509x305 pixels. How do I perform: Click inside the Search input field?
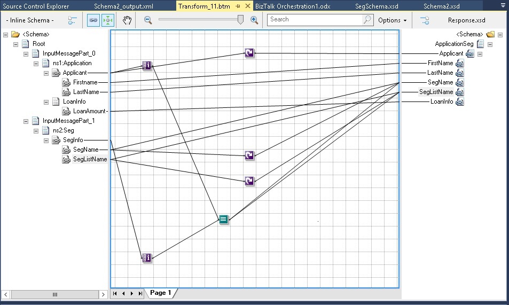pos(315,19)
